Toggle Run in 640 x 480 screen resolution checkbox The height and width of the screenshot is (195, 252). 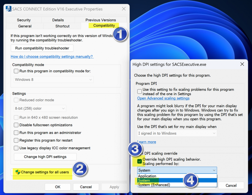pyautogui.click(x=16, y=118)
